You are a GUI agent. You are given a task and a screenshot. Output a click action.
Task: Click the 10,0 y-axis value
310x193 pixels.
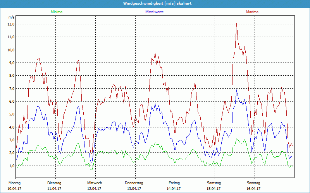click(11, 50)
